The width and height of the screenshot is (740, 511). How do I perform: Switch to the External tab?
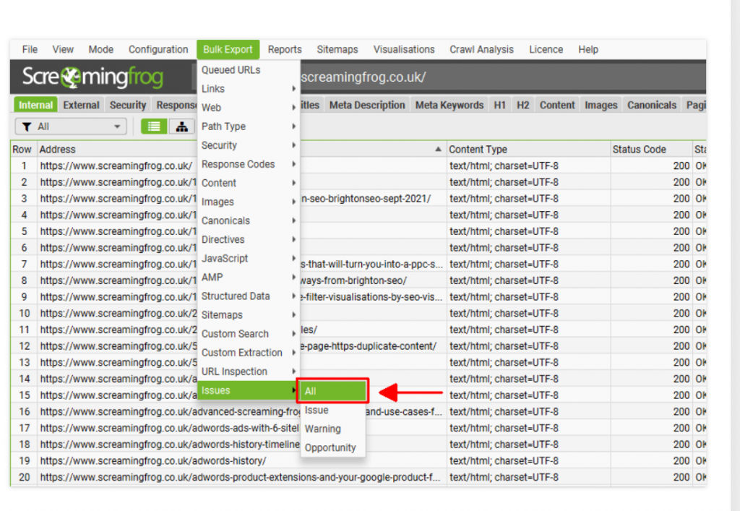tap(80, 104)
